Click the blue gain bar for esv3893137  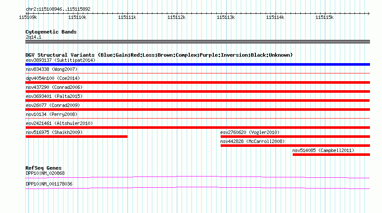click(x=197, y=64)
